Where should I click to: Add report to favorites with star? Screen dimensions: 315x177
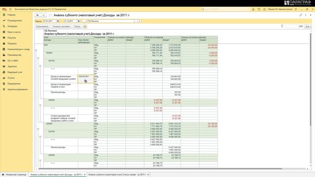tap(50, 15)
